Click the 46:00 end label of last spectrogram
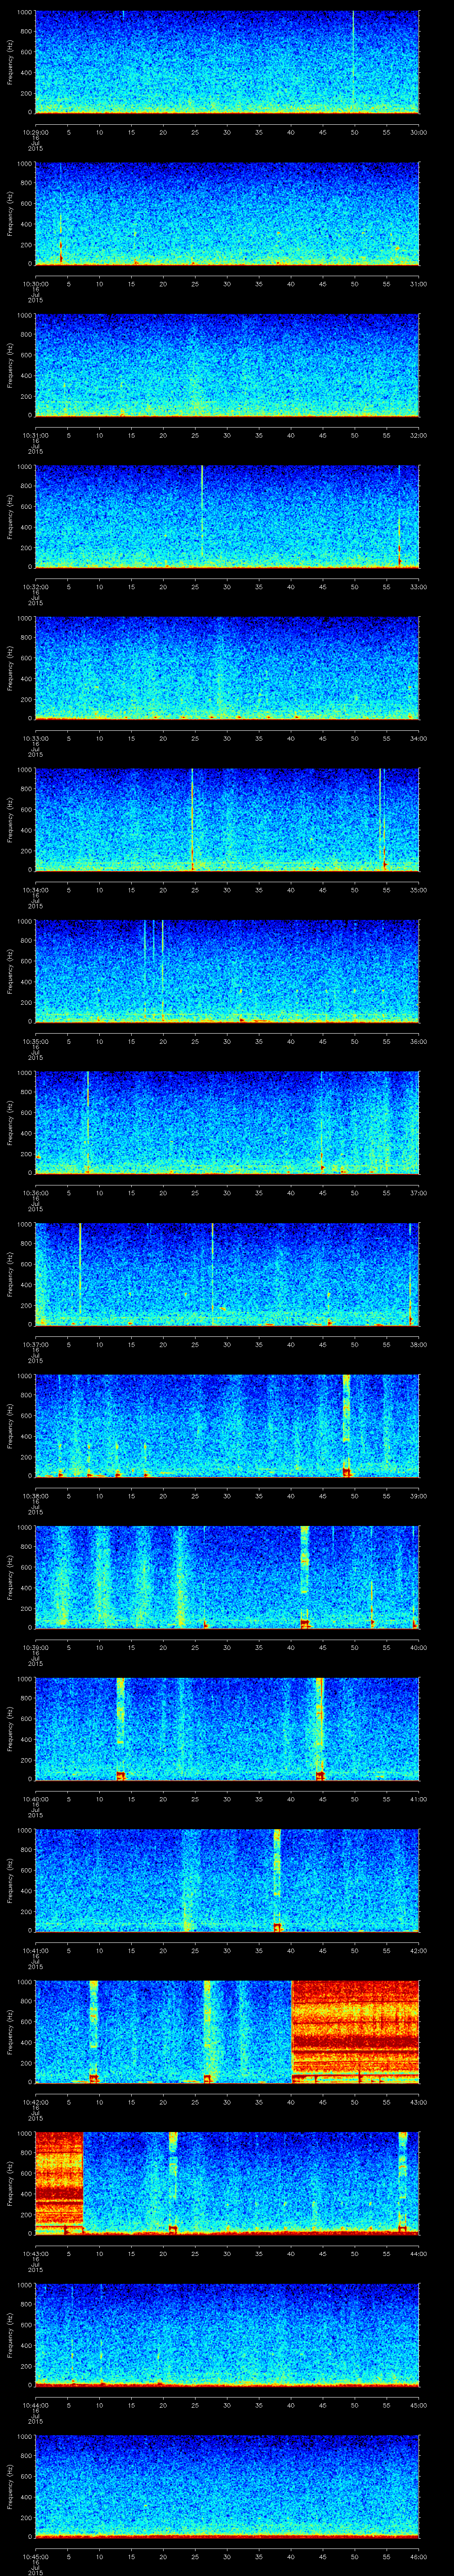This screenshot has width=454, height=2576. coord(419,2556)
